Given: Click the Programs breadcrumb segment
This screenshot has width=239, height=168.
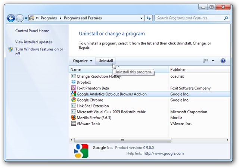Looking at the screenshot, I should [49, 18].
